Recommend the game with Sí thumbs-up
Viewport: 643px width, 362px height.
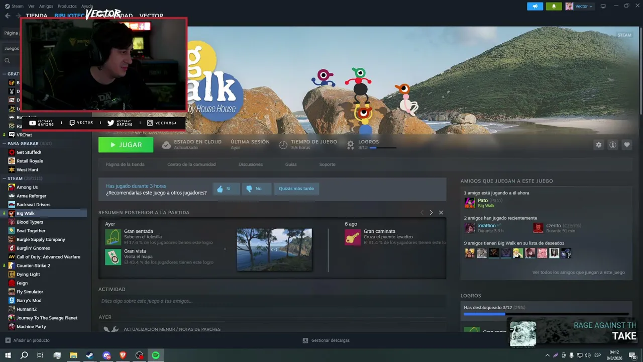226,189
